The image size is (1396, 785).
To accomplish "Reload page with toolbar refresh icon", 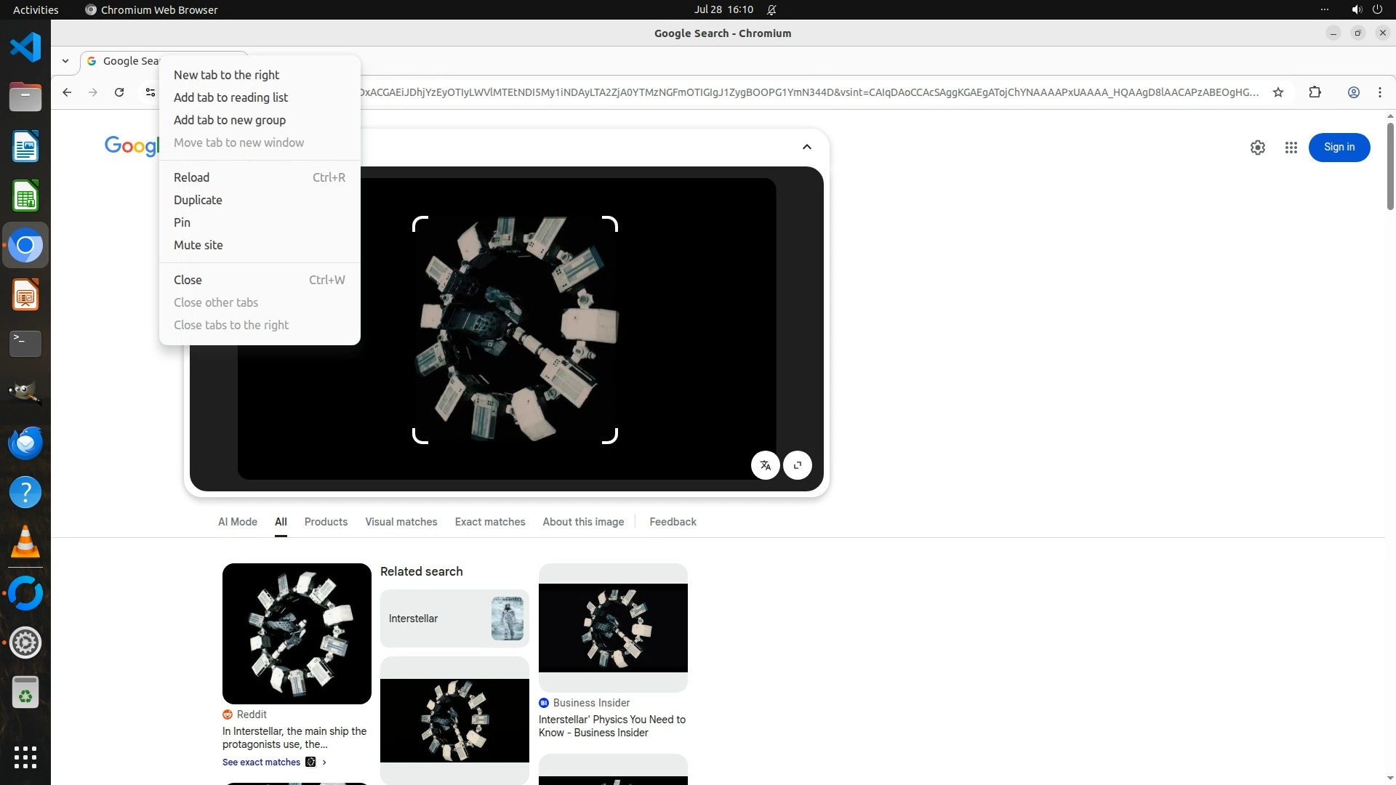I will click(119, 92).
